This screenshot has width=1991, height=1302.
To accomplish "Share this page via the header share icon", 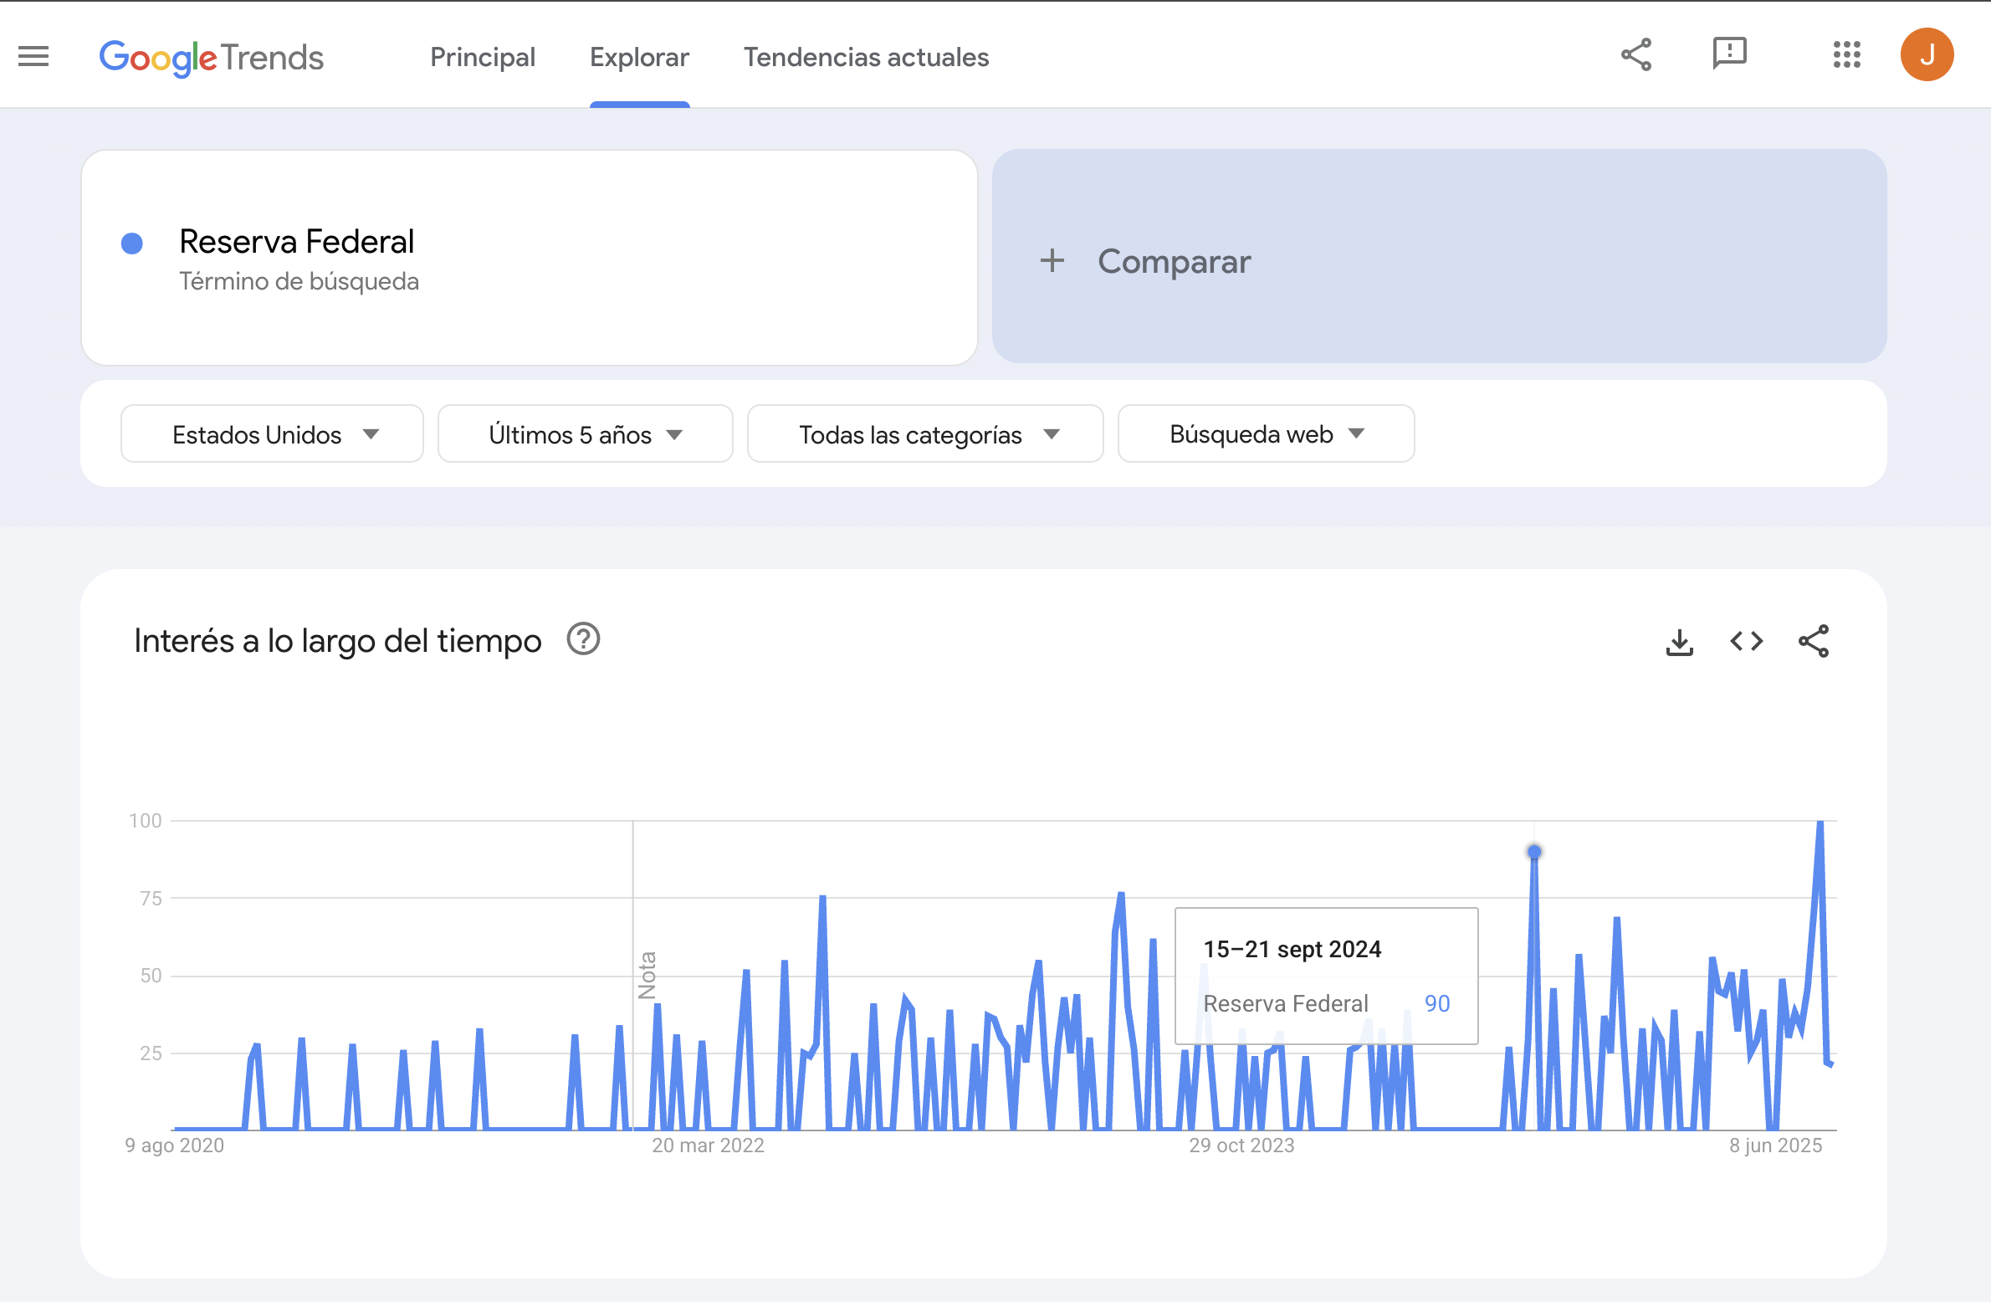I will (x=1636, y=55).
